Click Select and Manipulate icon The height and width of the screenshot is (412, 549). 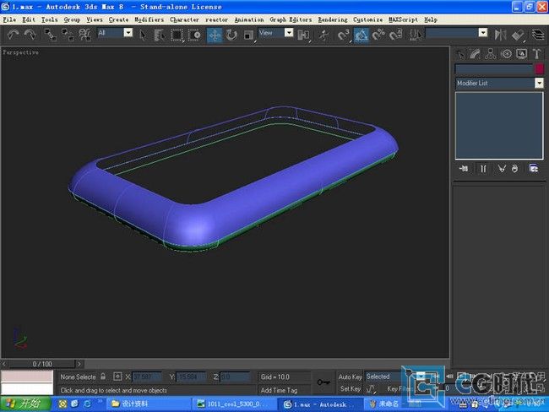(323, 35)
